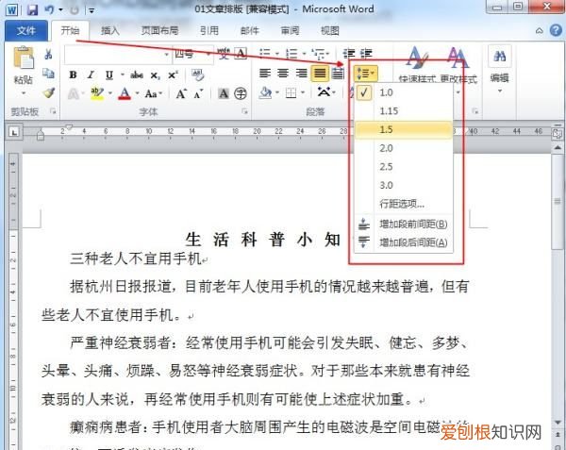Toggle superscript formatting

pos(173,75)
